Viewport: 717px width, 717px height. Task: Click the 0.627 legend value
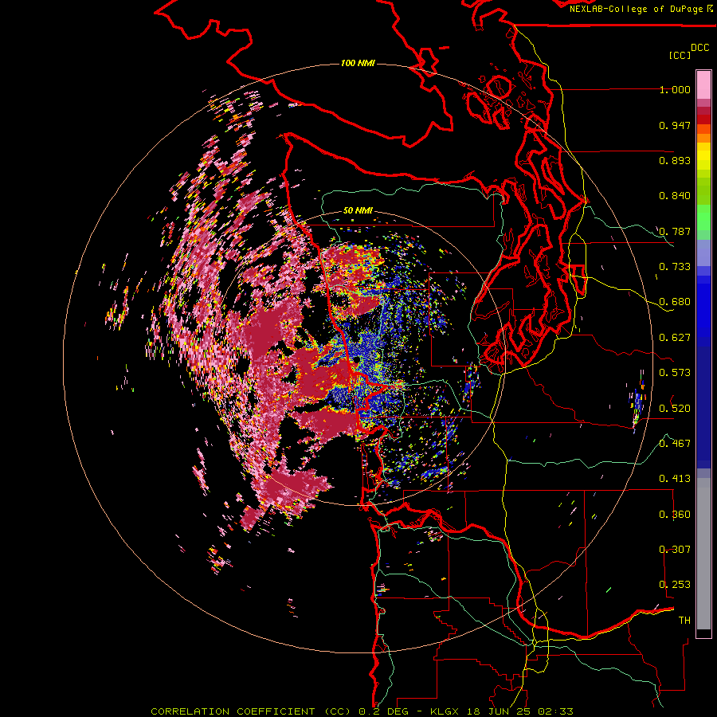coord(675,338)
